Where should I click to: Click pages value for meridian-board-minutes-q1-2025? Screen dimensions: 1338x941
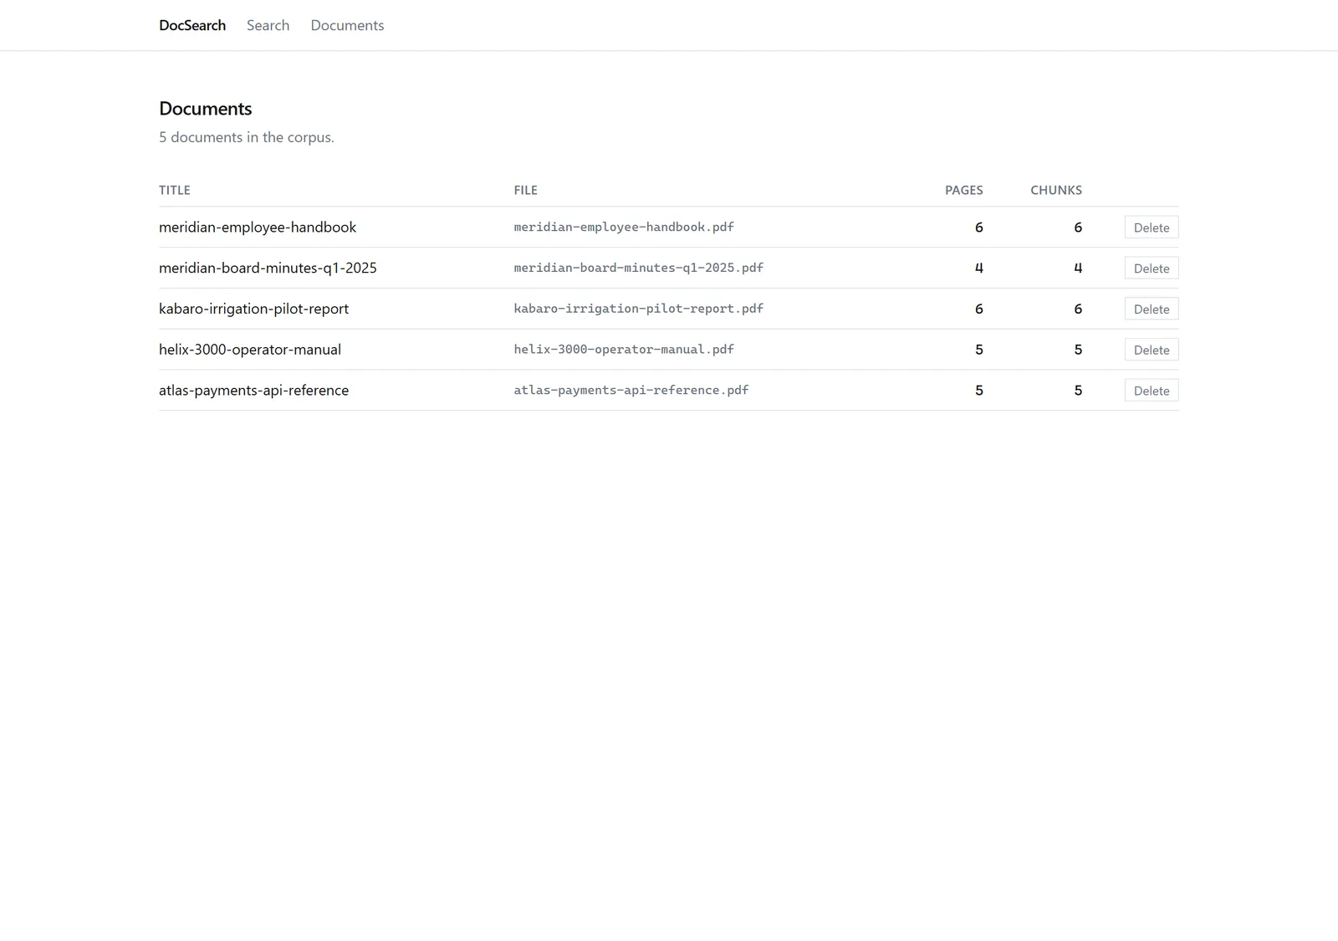tap(978, 268)
